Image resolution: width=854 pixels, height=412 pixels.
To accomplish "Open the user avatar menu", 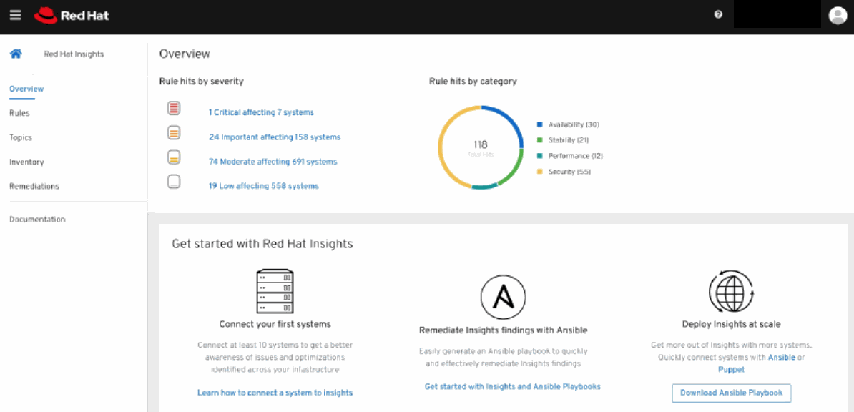I will tap(838, 15).
